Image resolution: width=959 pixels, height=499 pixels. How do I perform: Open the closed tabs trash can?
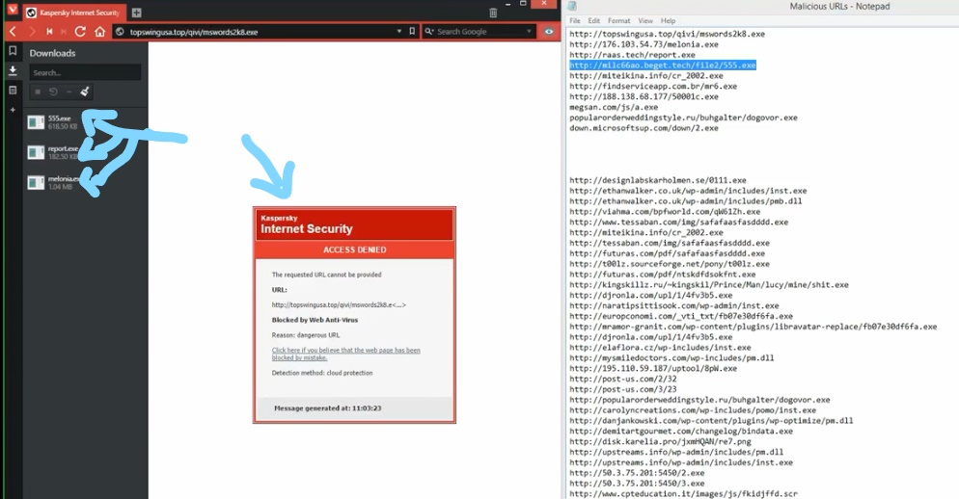click(493, 13)
